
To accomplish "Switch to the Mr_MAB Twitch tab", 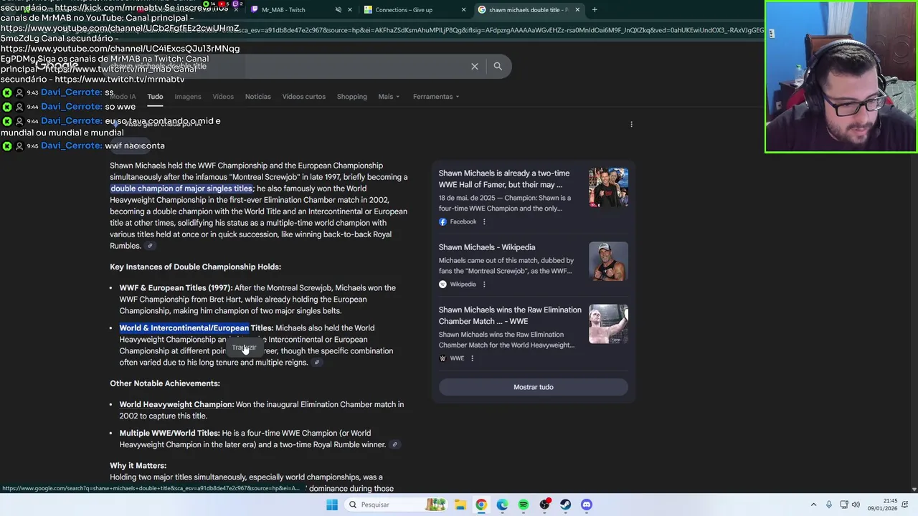I will 283,9.
